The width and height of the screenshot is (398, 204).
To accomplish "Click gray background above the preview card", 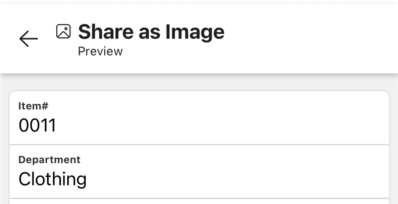I will (x=199, y=83).
